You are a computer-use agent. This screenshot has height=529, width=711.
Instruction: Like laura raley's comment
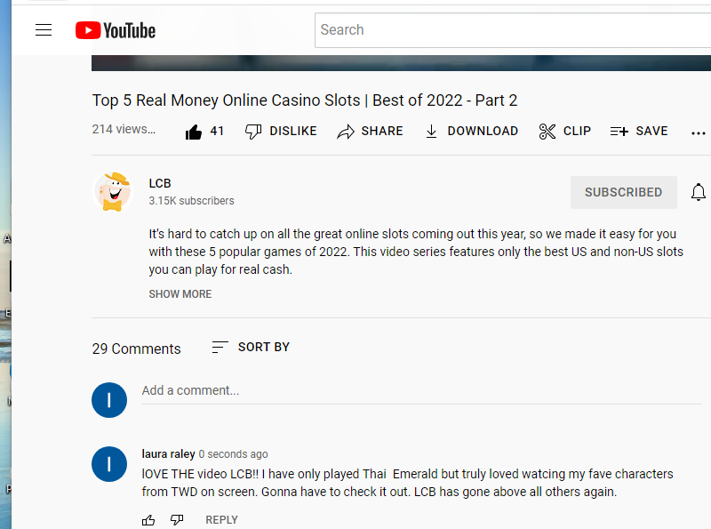(x=148, y=520)
